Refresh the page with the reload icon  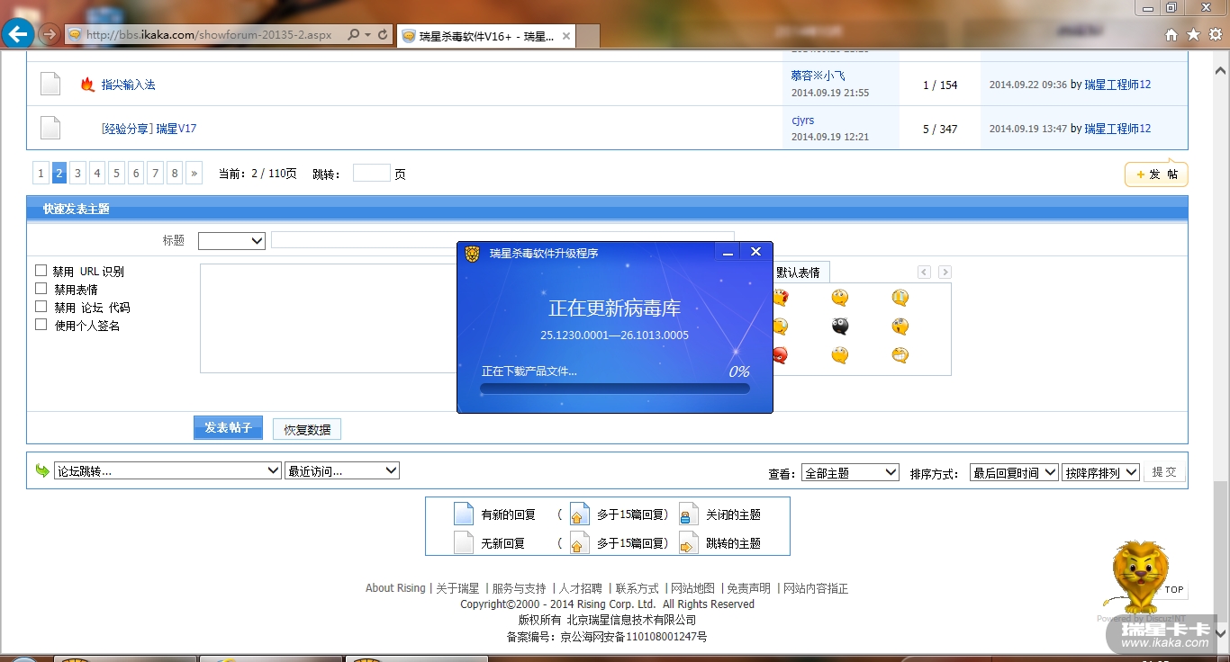click(383, 35)
